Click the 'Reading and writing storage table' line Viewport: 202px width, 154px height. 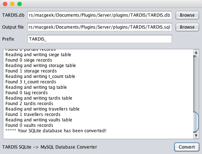tap(41, 66)
